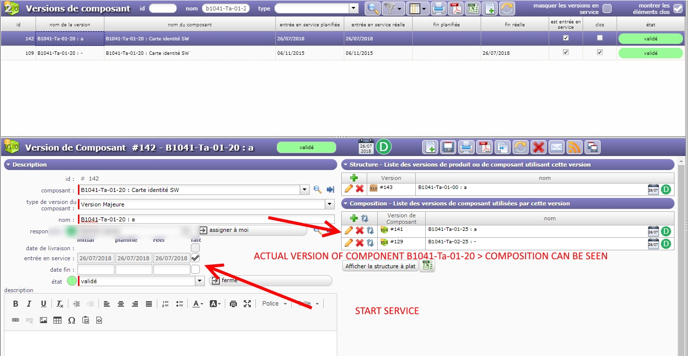Open the état dropdown
The image size is (688, 356).
tap(200, 281)
